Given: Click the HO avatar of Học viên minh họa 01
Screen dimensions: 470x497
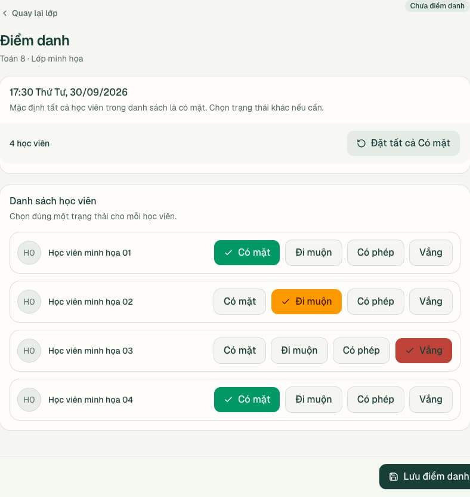Looking at the screenshot, I should tap(29, 253).
